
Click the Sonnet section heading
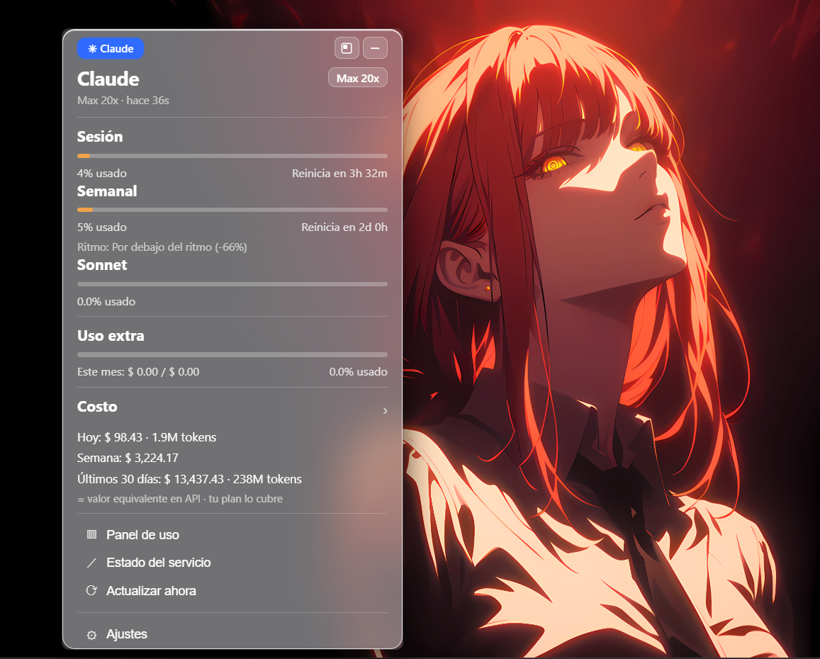pyautogui.click(x=103, y=265)
